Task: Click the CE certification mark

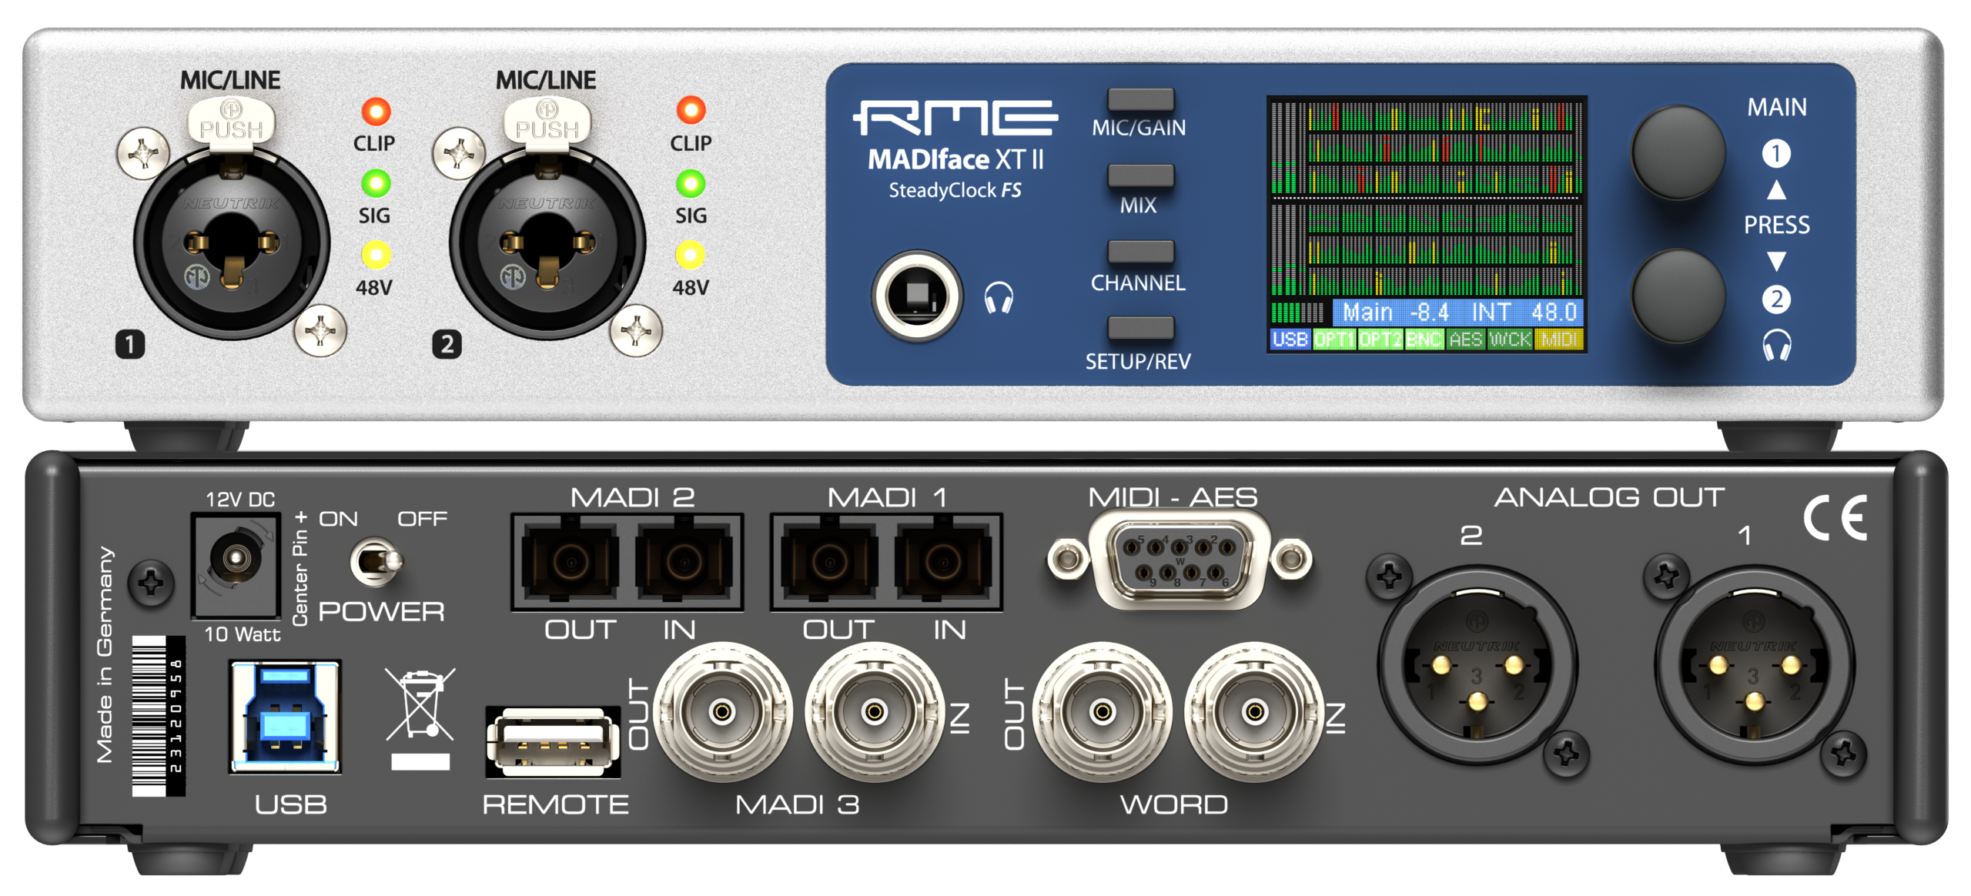Action: [x=1835, y=517]
